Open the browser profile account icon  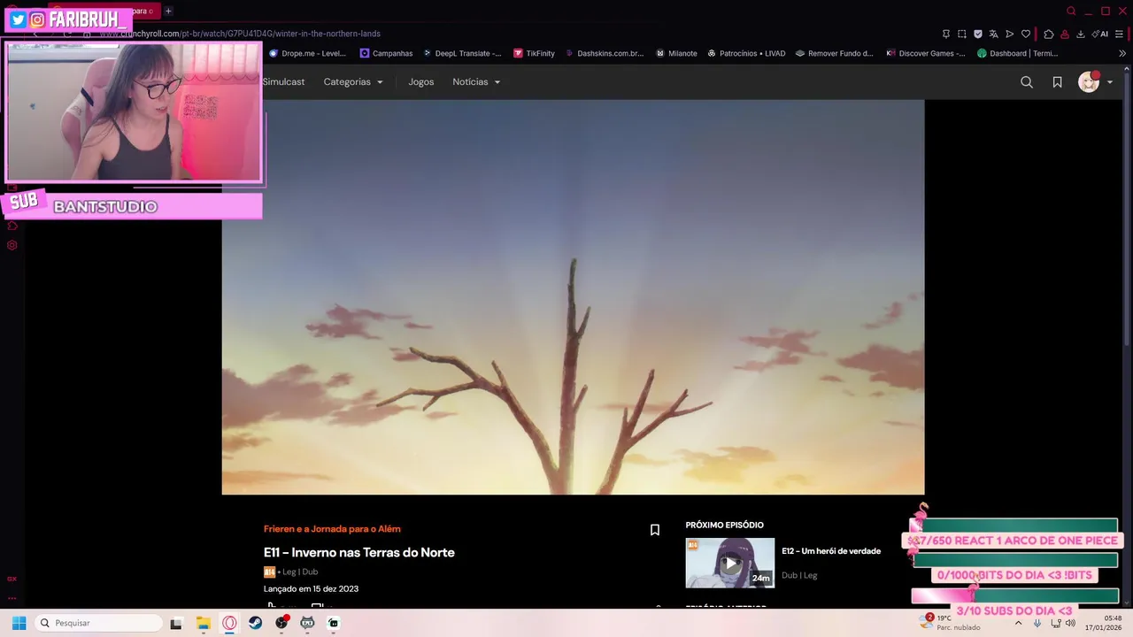(x=1065, y=34)
